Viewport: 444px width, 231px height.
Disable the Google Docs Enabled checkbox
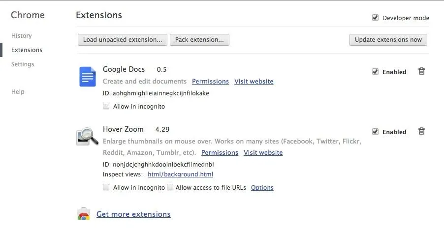(x=375, y=72)
